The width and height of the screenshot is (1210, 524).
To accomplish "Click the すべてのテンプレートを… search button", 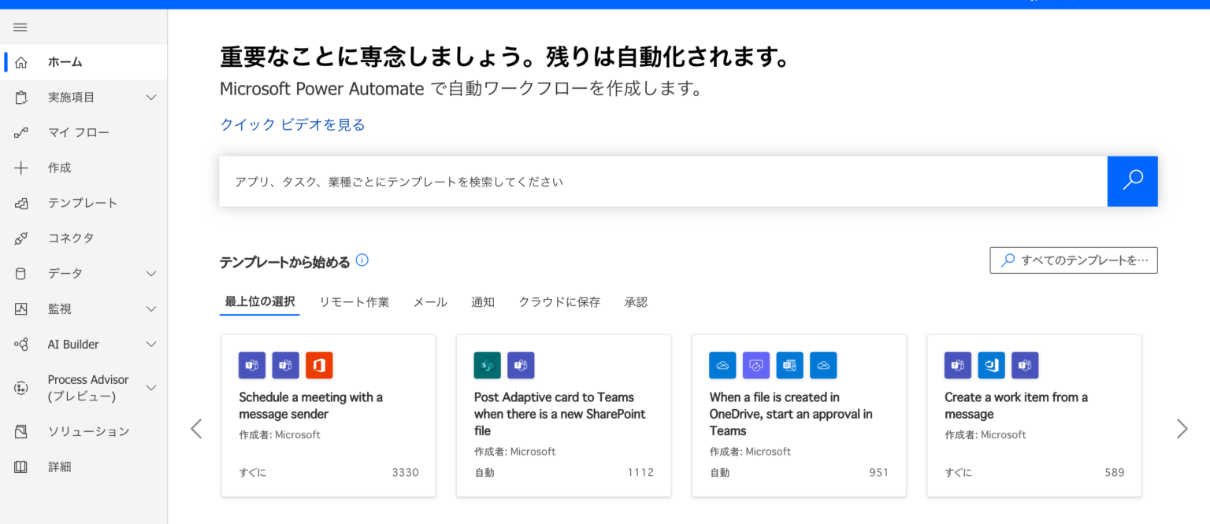I will coord(1073,260).
